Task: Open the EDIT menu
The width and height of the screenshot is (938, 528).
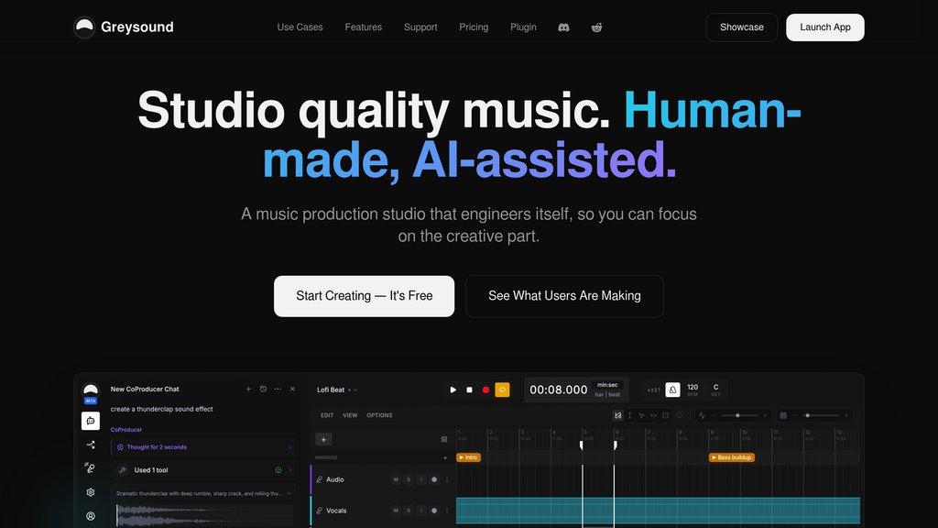Action: [327, 415]
